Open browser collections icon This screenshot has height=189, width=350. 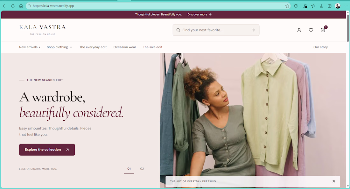pos(329,6)
